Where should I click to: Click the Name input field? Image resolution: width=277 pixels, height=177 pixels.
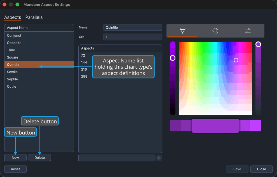(x=133, y=27)
